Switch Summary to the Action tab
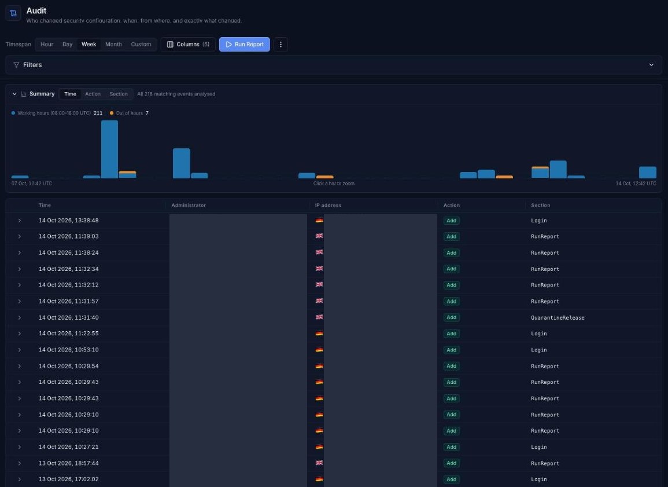The image size is (668, 487). (93, 94)
